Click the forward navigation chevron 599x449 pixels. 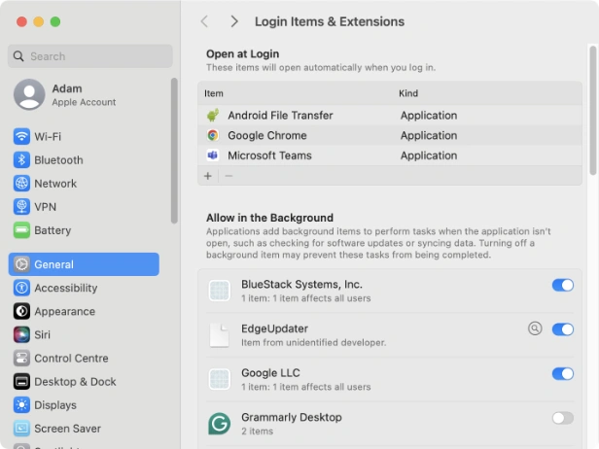(234, 21)
